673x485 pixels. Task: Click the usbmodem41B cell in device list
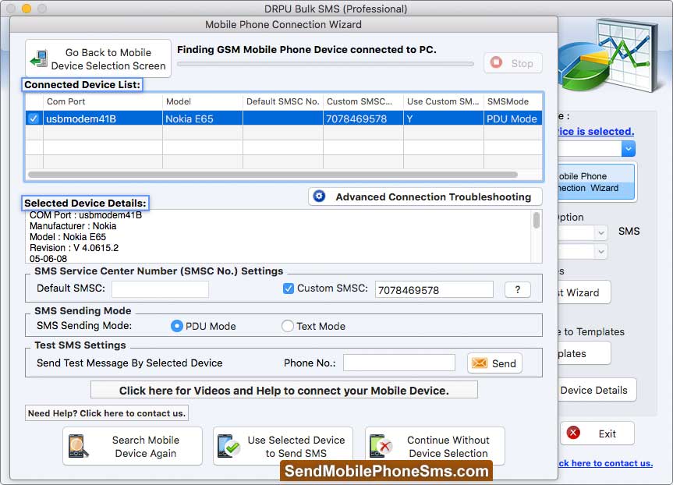[103, 119]
